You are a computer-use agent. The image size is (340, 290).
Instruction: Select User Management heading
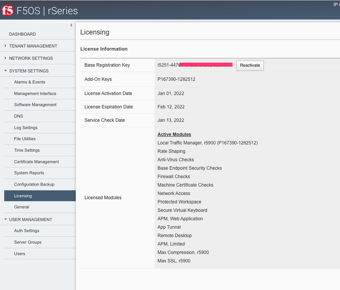point(31,220)
